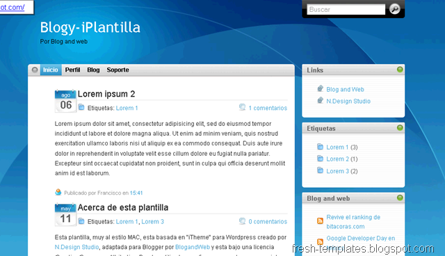Viewport: 445px width, 256px height.
Task: Click the ago 06 calendar date icon
Action: tap(65, 101)
